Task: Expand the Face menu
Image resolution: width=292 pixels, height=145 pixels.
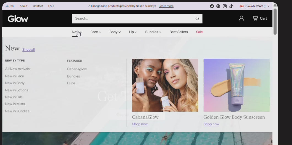Action: click(x=96, y=32)
